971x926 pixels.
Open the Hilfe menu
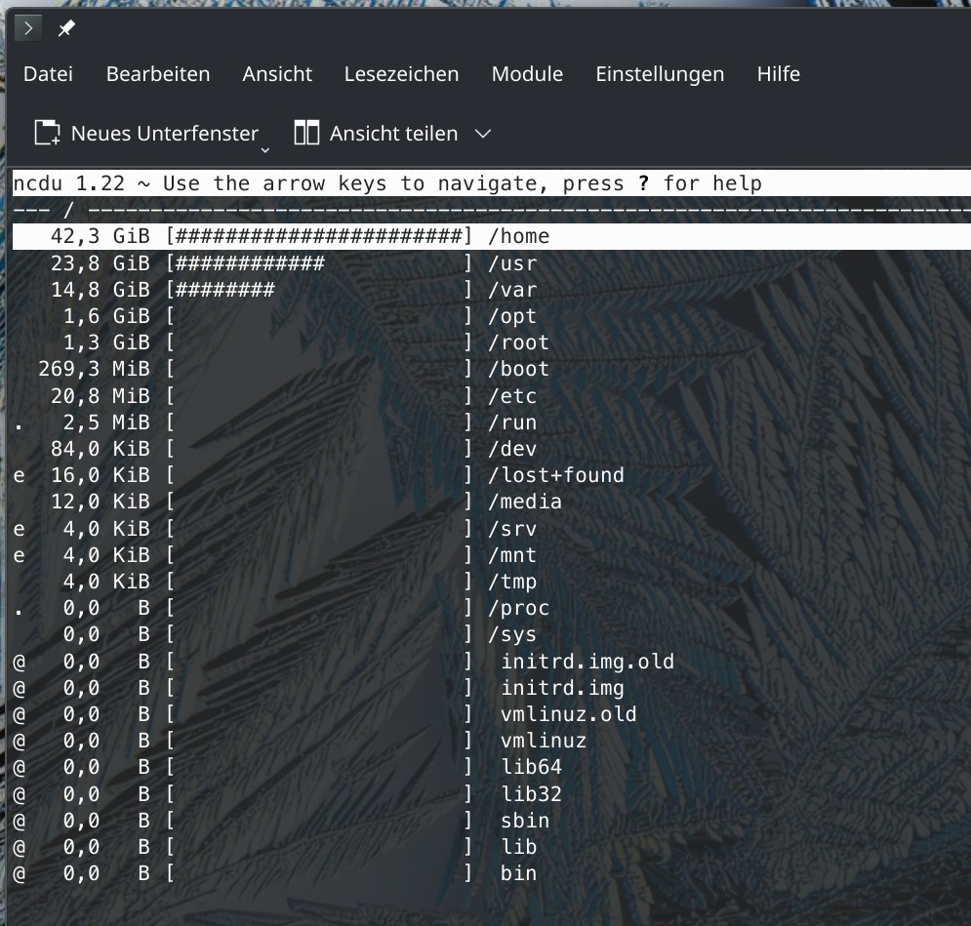tap(778, 74)
